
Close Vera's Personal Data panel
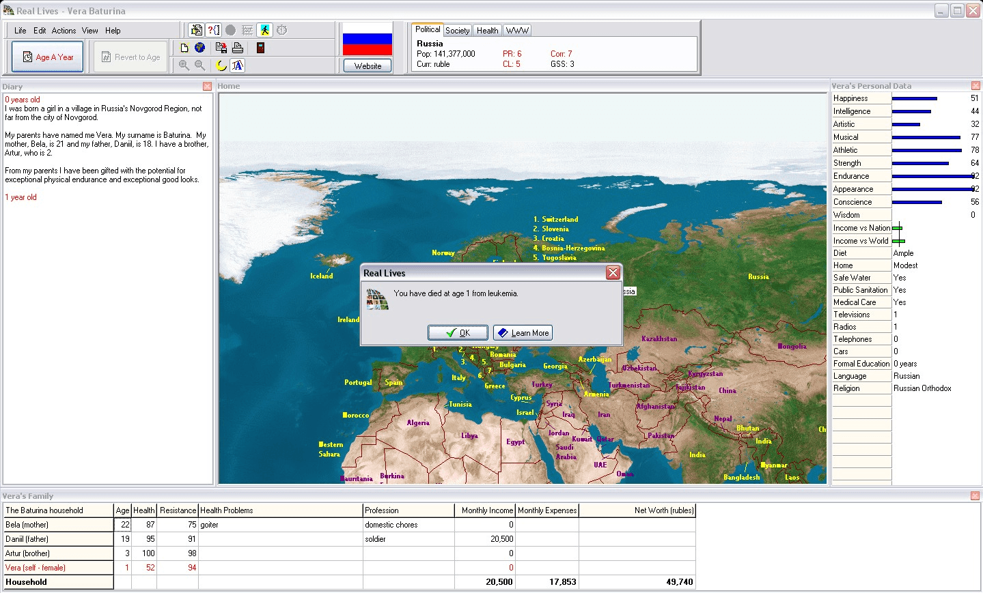975,86
